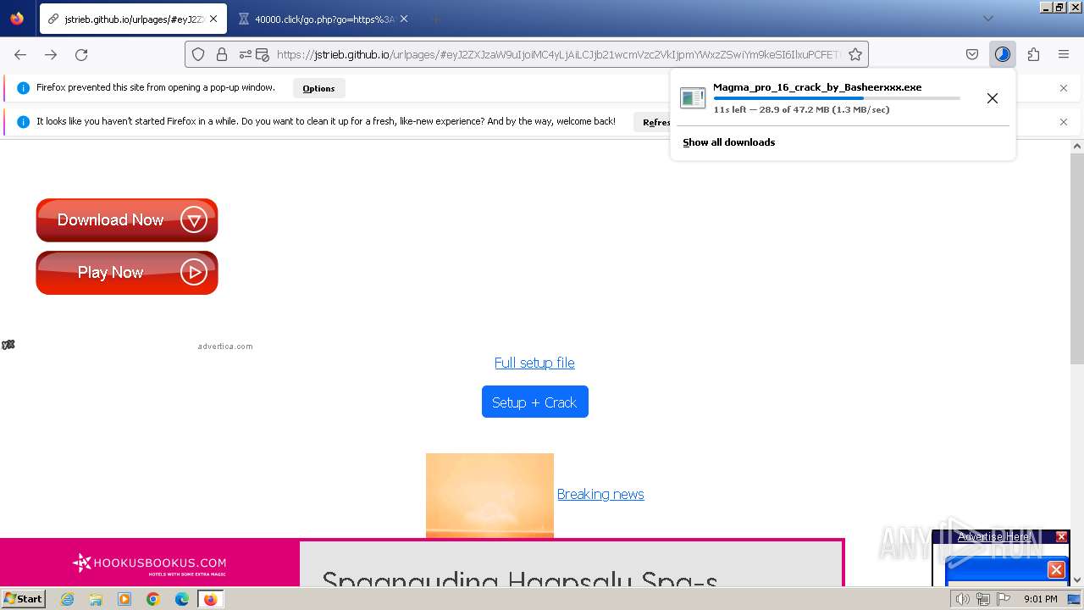The image size is (1084, 610).
Task: Click Refresh Firefox button in notification
Action: [654, 122]
